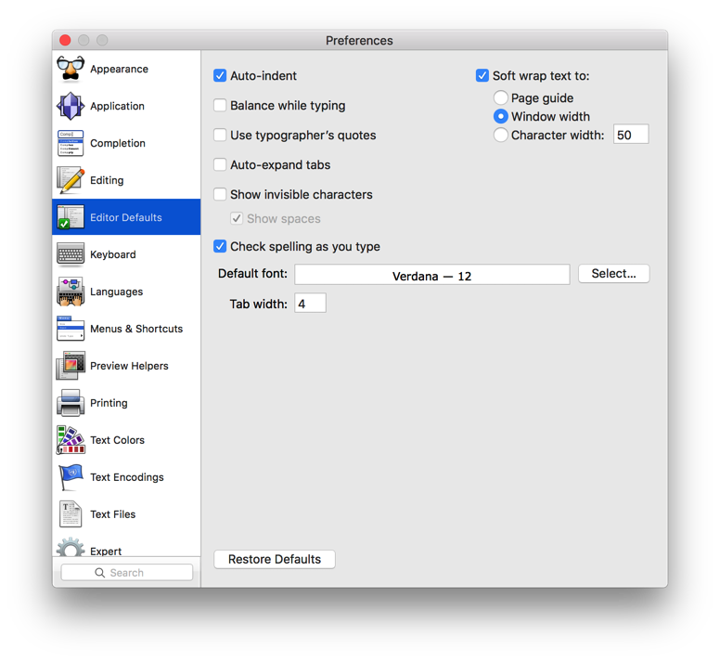Open the Editing preferences pane
This screenshot has height=662, width=720.
pyautogui.click(x=126, y=180)
